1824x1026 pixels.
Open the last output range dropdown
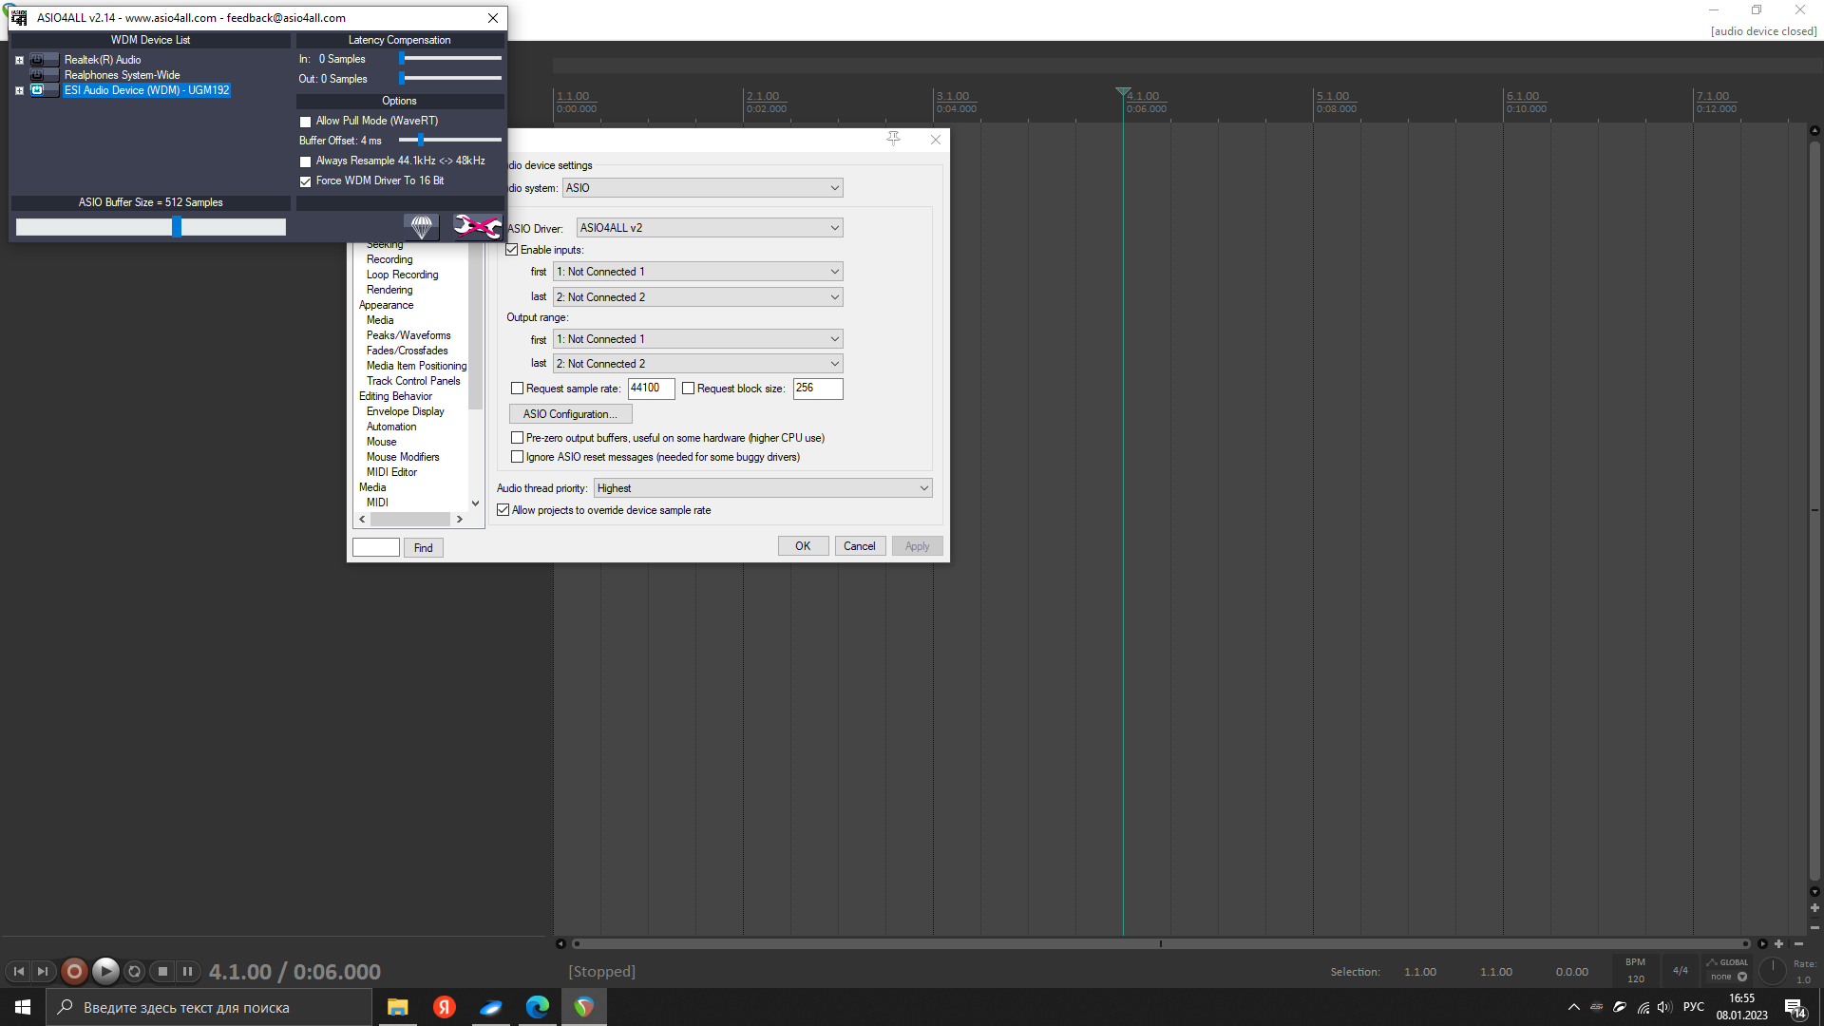[x=698, y=364]
